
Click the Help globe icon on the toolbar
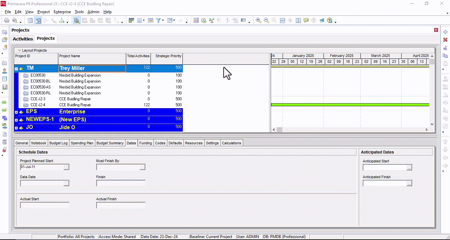coord(330,20)
